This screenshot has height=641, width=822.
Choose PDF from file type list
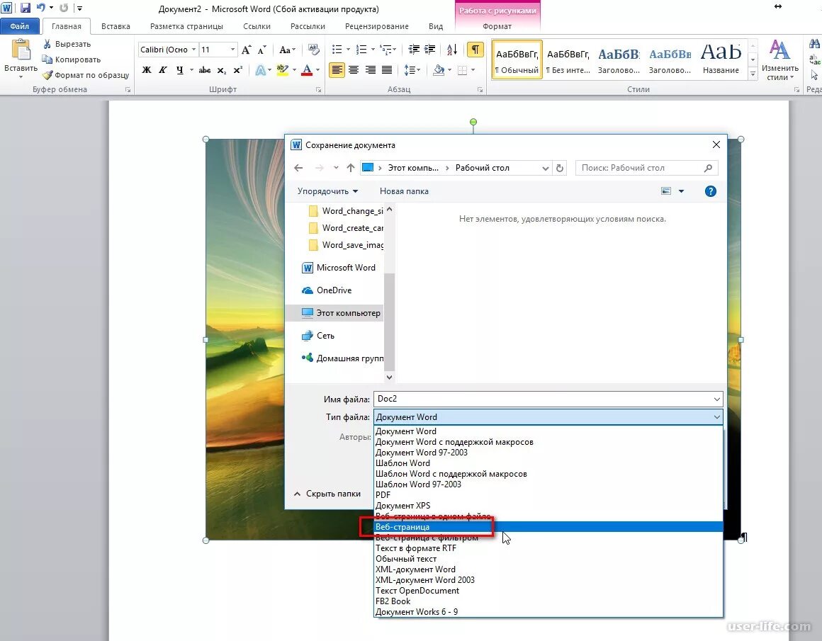tap(549, 495)
